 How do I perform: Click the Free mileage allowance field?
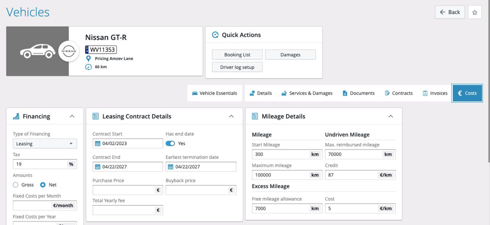[287, 208]
